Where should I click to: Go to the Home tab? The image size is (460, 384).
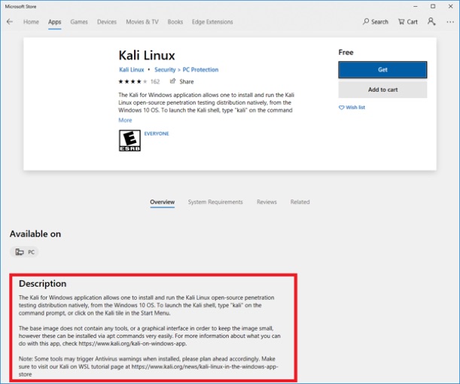coord(31,22)
